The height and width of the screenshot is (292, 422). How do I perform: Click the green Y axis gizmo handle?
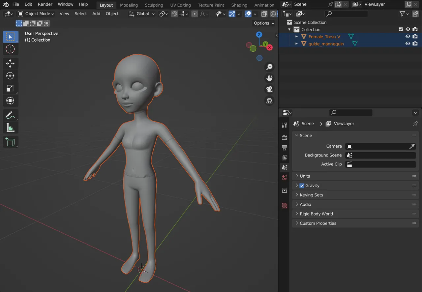(265, 43)
